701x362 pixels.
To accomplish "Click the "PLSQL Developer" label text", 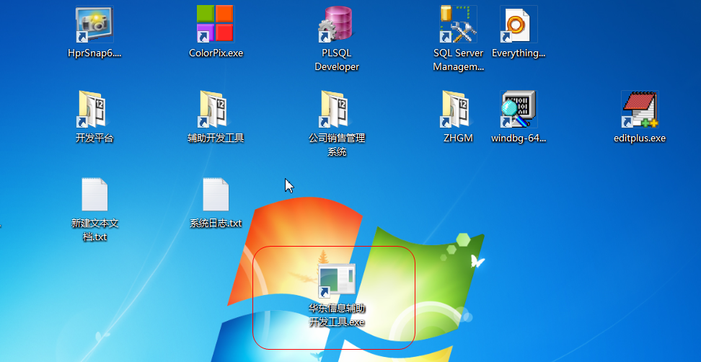I will (337, 60).
